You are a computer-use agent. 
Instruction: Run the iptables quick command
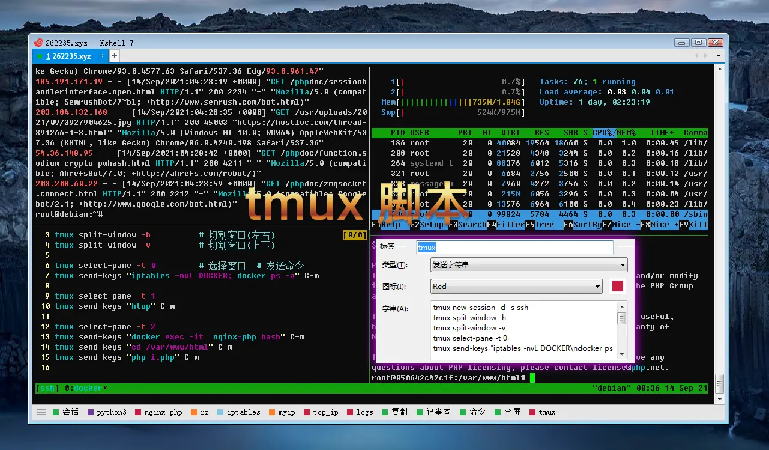[x=239, y=412]
